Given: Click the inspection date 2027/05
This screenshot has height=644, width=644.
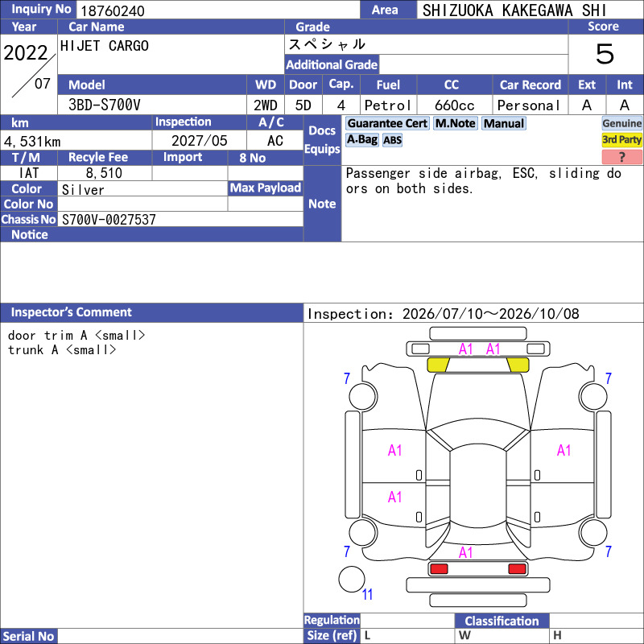Looking at the screenshot, I should pyautogui.click(x=199, y=141).
